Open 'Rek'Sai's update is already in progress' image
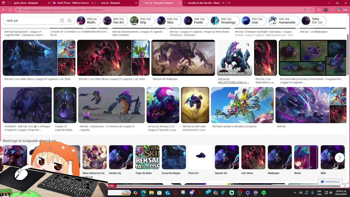The image size is (350, 197). (242, 105)
